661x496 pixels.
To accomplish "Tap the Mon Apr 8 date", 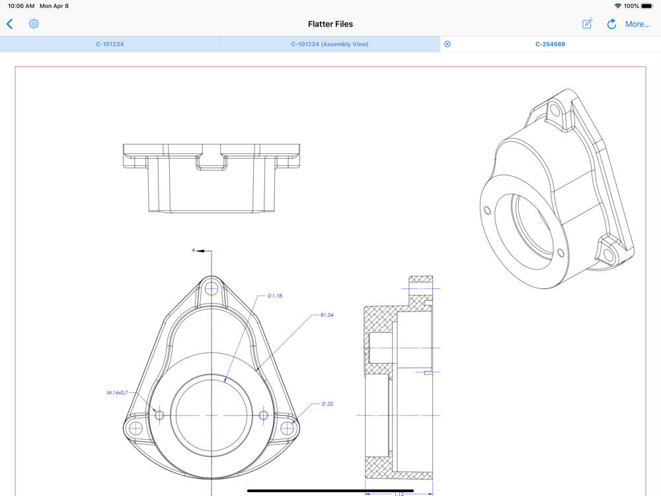I will pos(54,6).
